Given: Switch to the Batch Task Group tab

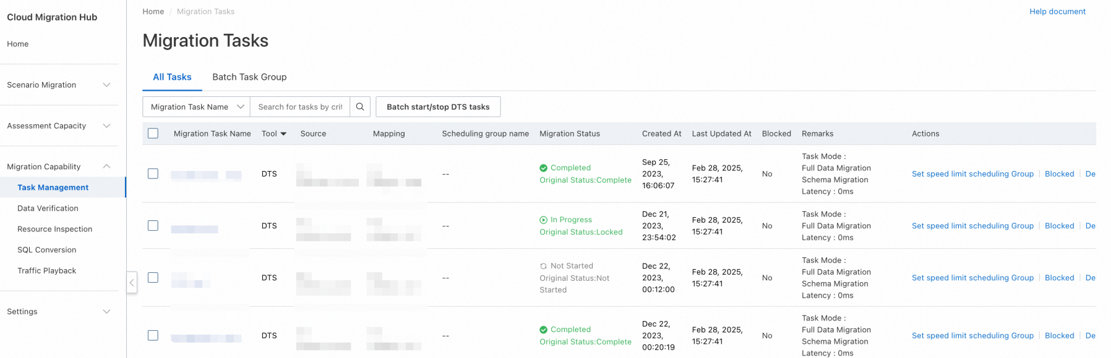Looking at the screenshot, I should click(x=249, y=77).
